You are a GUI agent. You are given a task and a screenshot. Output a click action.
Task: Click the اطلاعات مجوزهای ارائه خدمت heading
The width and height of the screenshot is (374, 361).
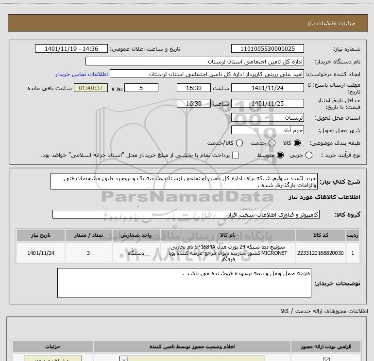coord(324,311)
